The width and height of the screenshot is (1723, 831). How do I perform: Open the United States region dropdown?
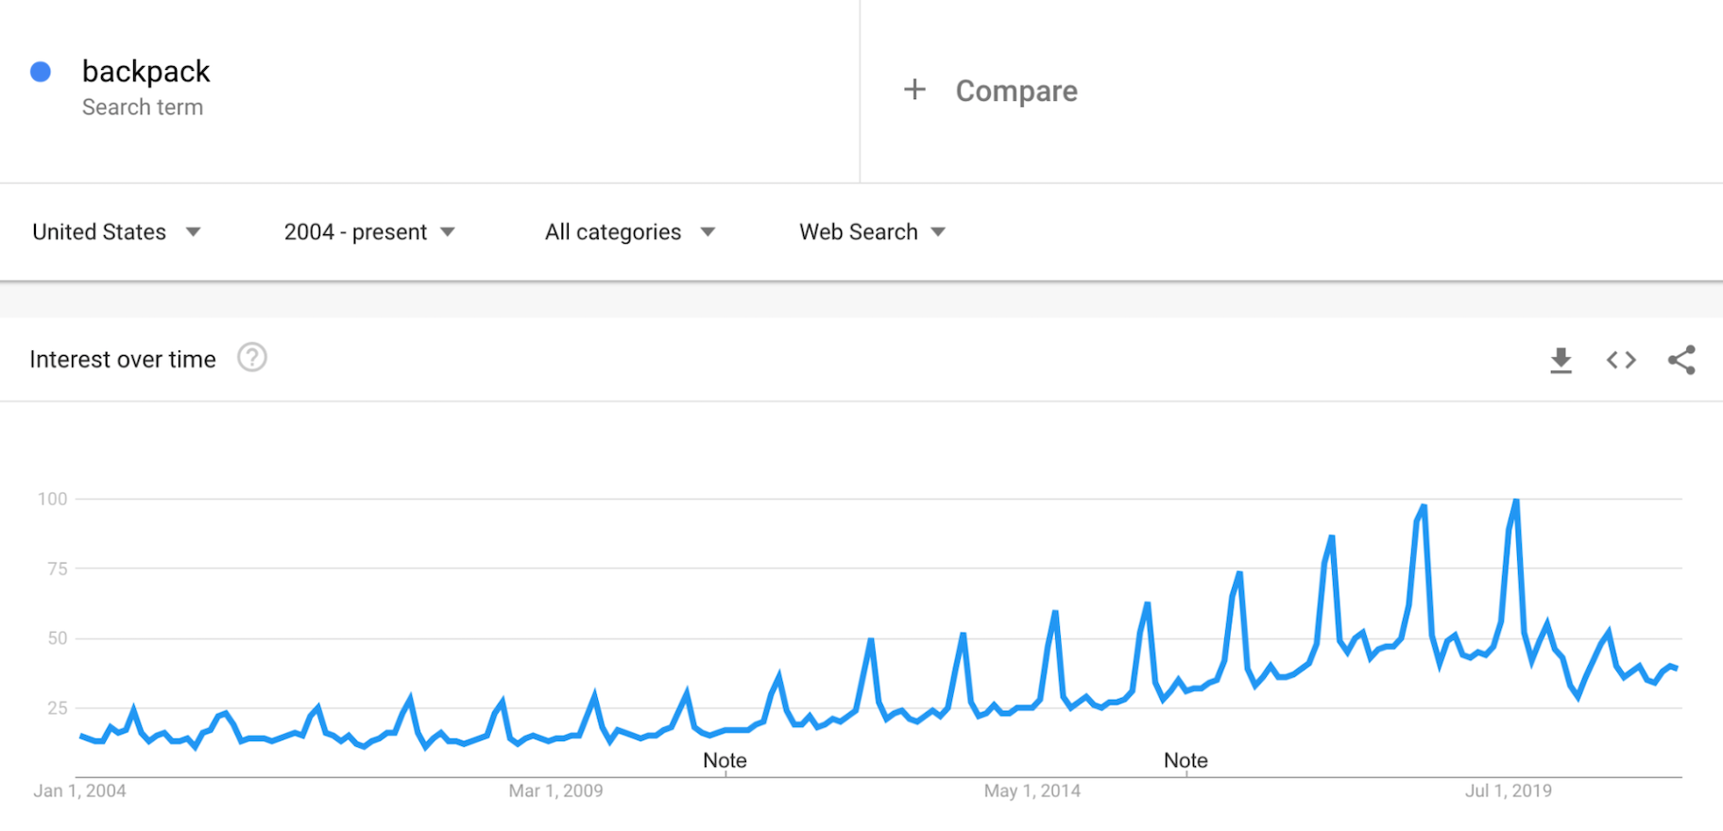click(x=116, y=232)
